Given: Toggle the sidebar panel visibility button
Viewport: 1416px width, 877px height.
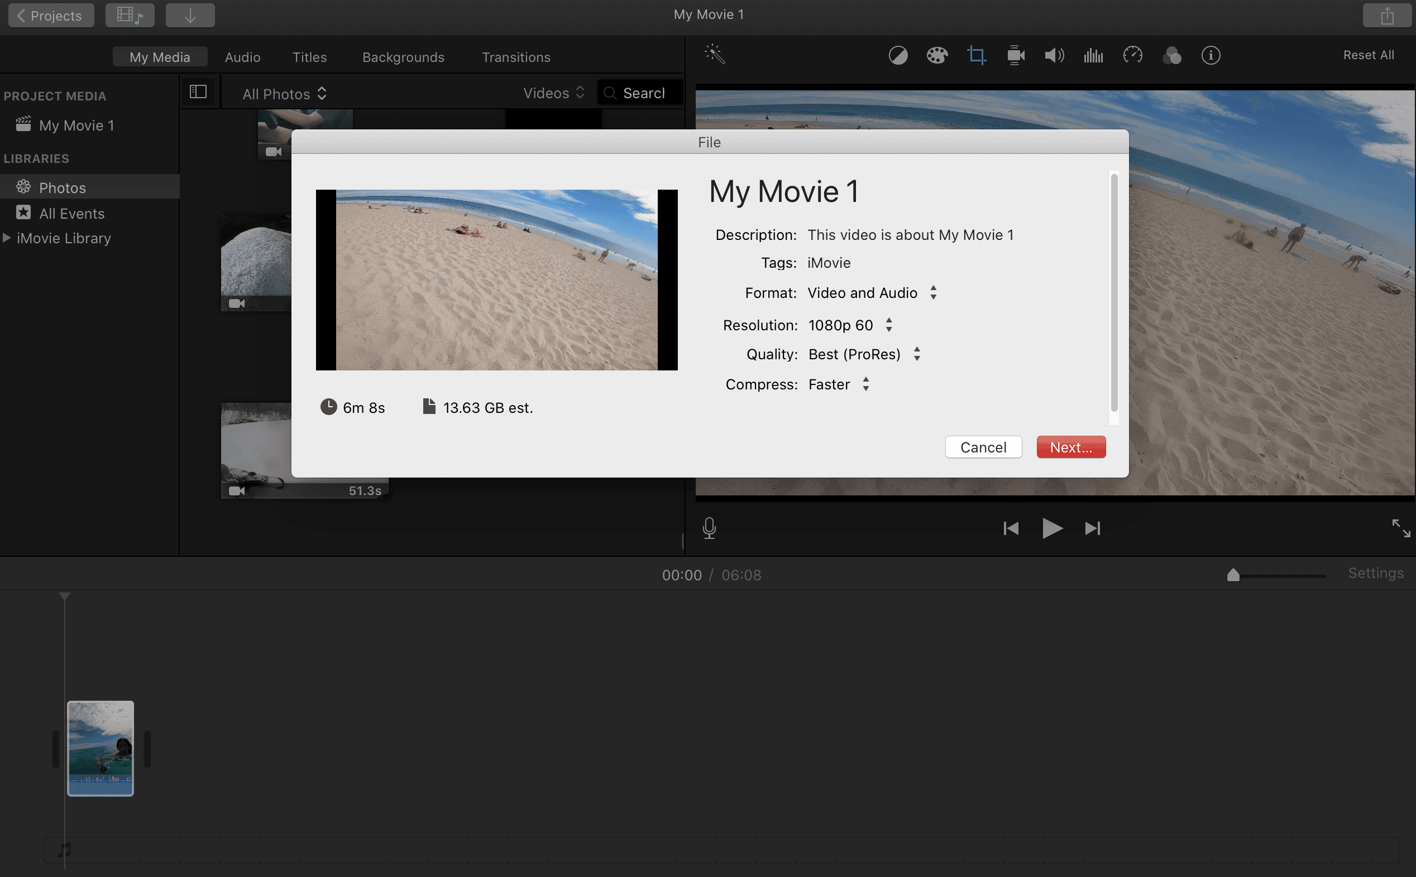Looking at the screenshot, I should coord(198,91).
